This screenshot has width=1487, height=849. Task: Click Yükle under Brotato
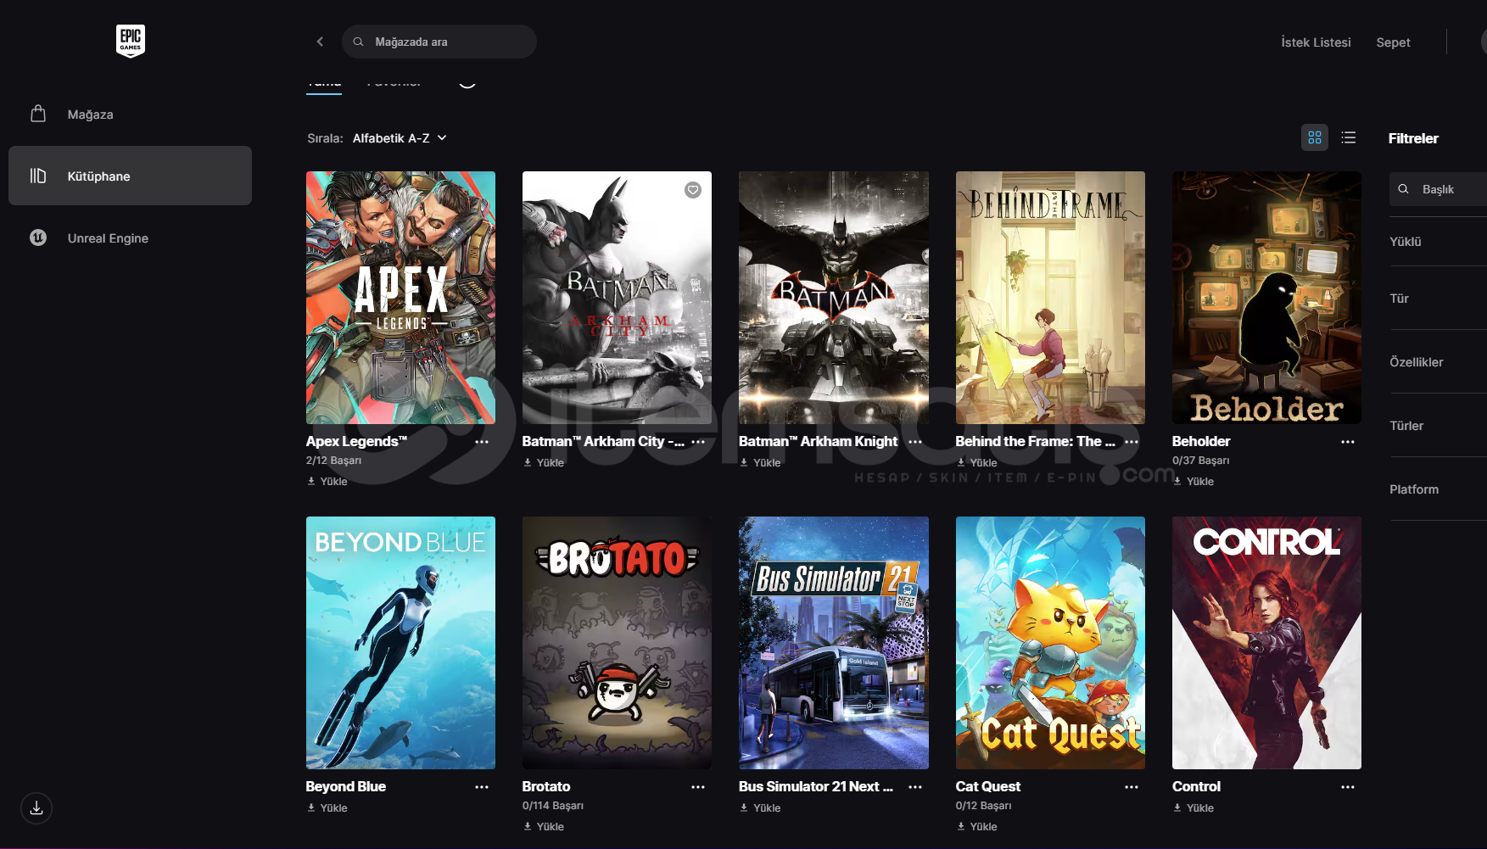click(x=544, y=826)
